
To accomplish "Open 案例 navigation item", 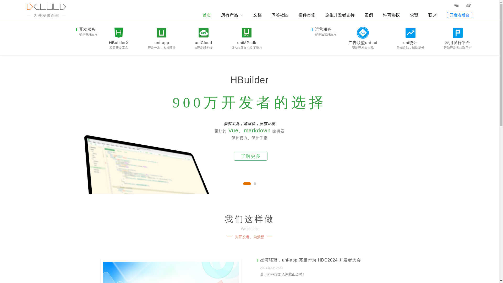I will point(369,15).
